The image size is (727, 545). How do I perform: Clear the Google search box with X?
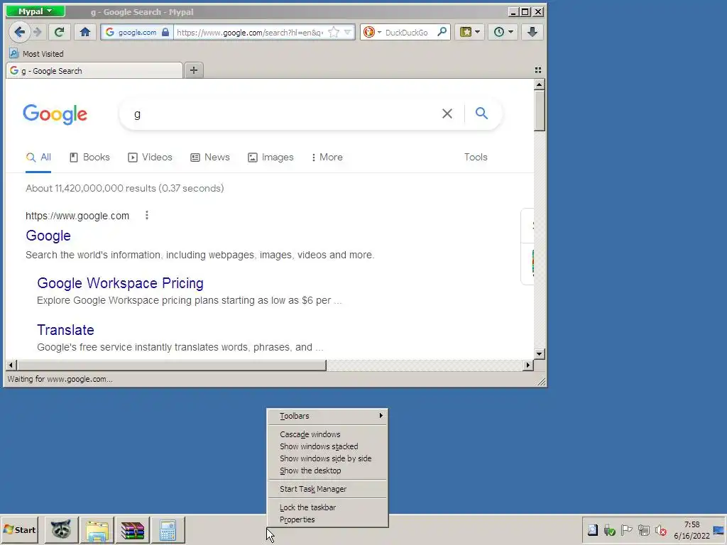(x=447, y=114)
